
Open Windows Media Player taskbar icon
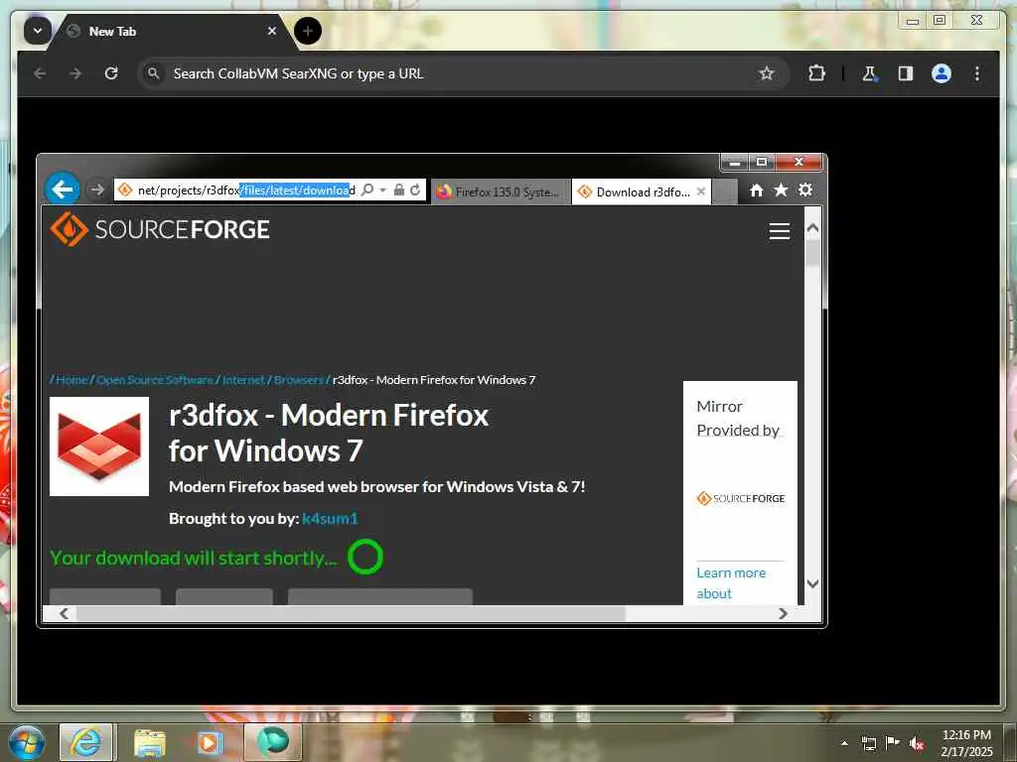point(209,742)
